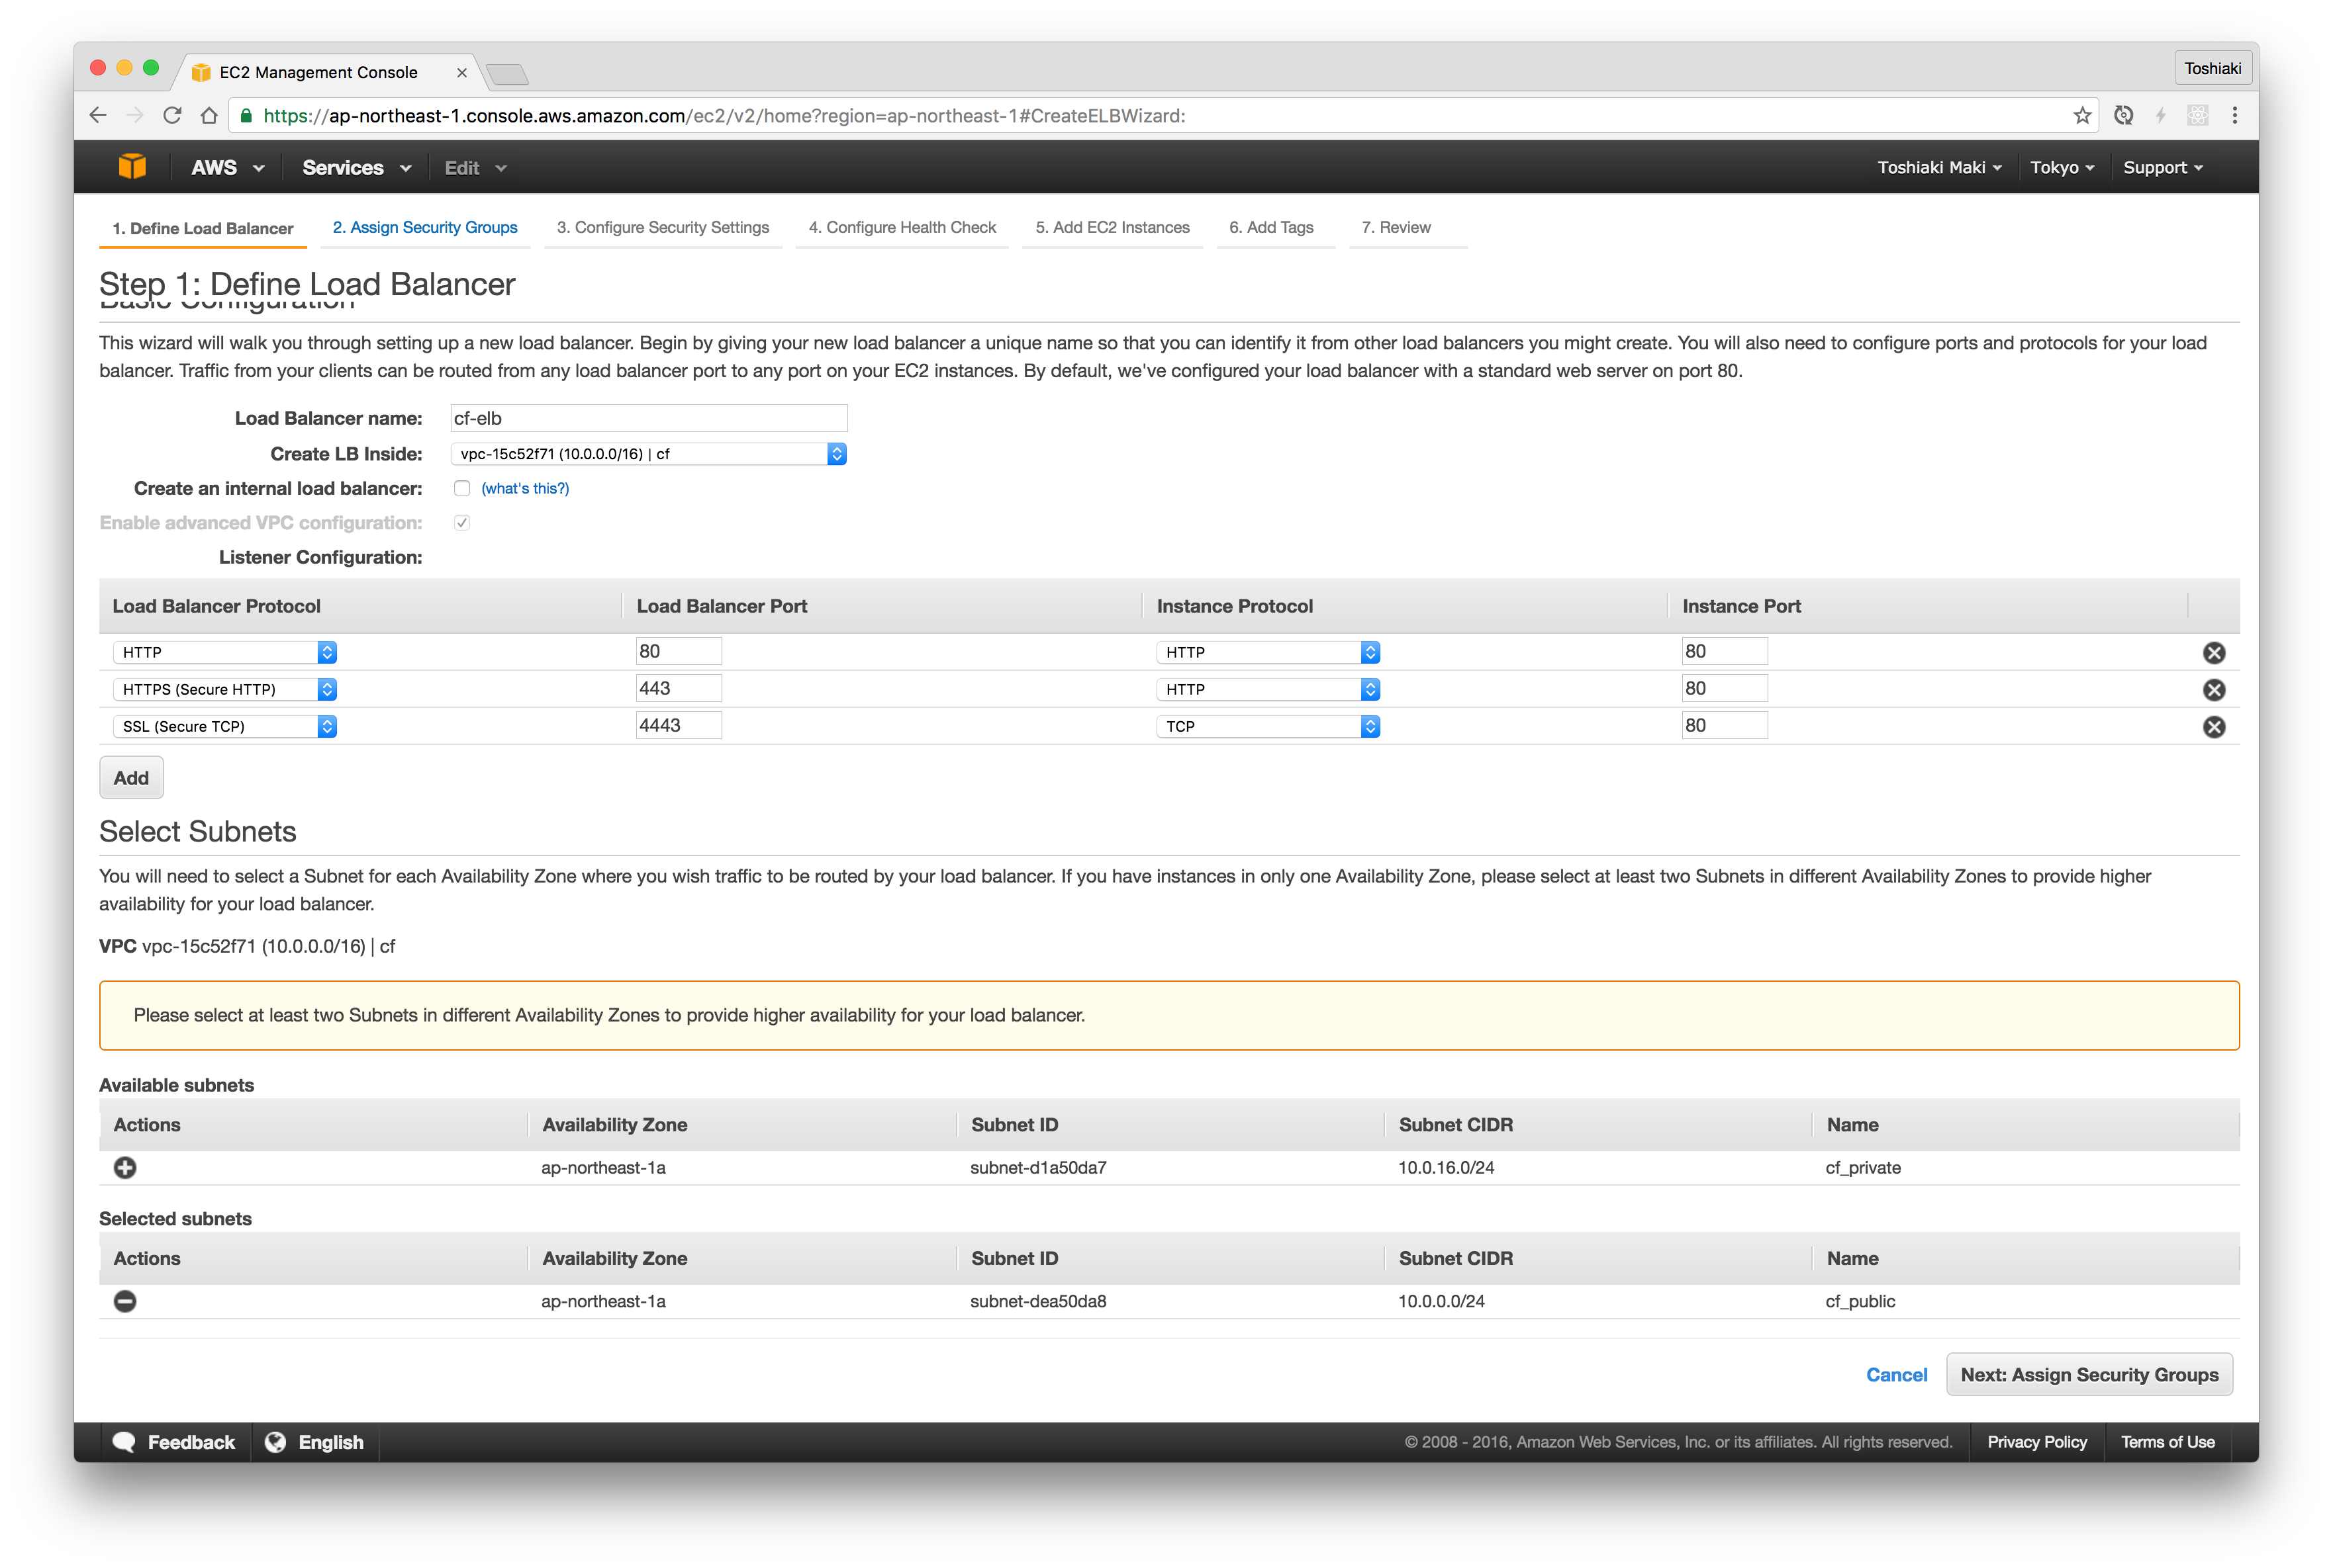Viewport: 2333px width, 1568px height.
Task: Open the Terms of Use link
Action: 2167,1441
